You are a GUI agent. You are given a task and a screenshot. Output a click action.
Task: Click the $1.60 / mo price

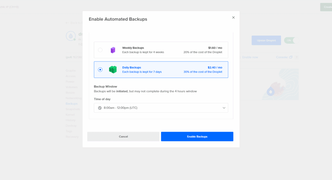215,48
